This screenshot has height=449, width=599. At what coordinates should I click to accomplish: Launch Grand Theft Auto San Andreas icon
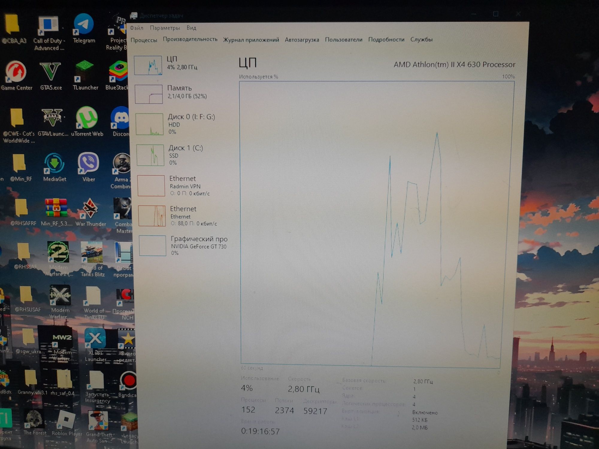(x=99, y=427)
